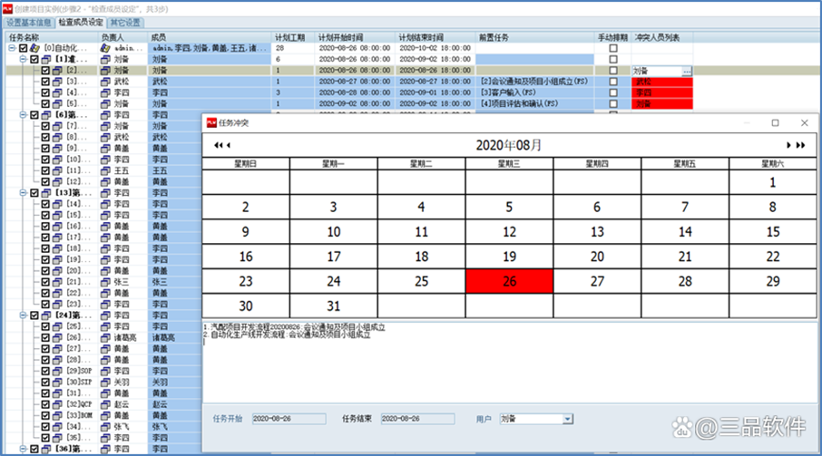
Task: Click the task icon beside [33]BOM
Action: tap(58, 414)
